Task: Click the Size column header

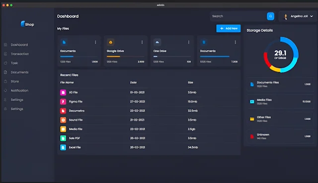Action: click(x=190, y=83)
